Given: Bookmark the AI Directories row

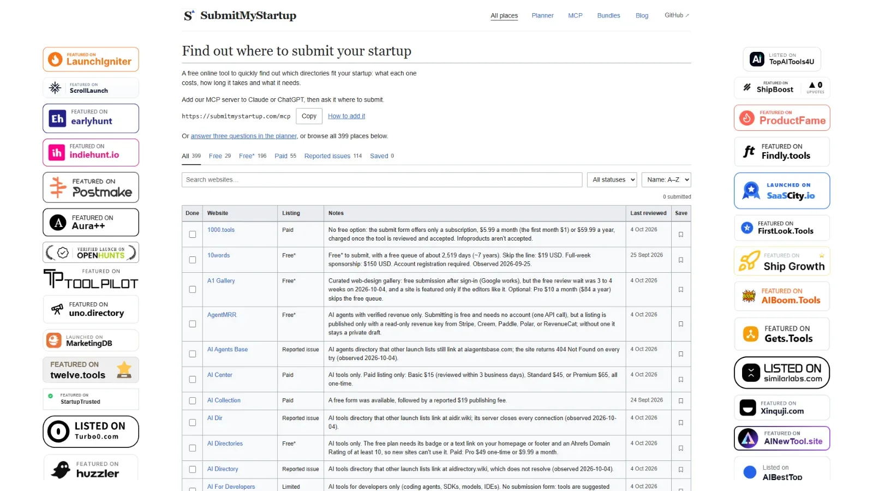Looking at the screenshot, I should (x=681, y=448).
